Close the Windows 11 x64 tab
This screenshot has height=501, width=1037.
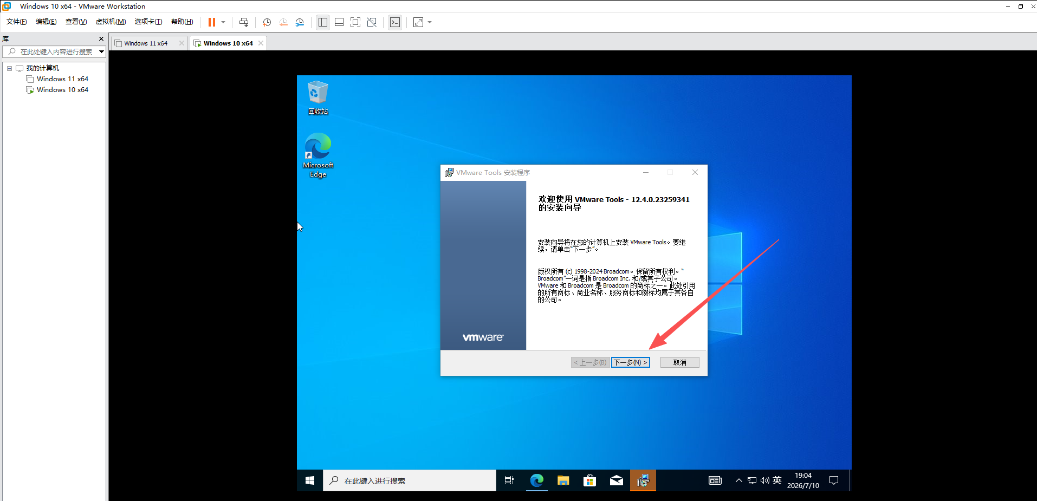pos(182,43)
